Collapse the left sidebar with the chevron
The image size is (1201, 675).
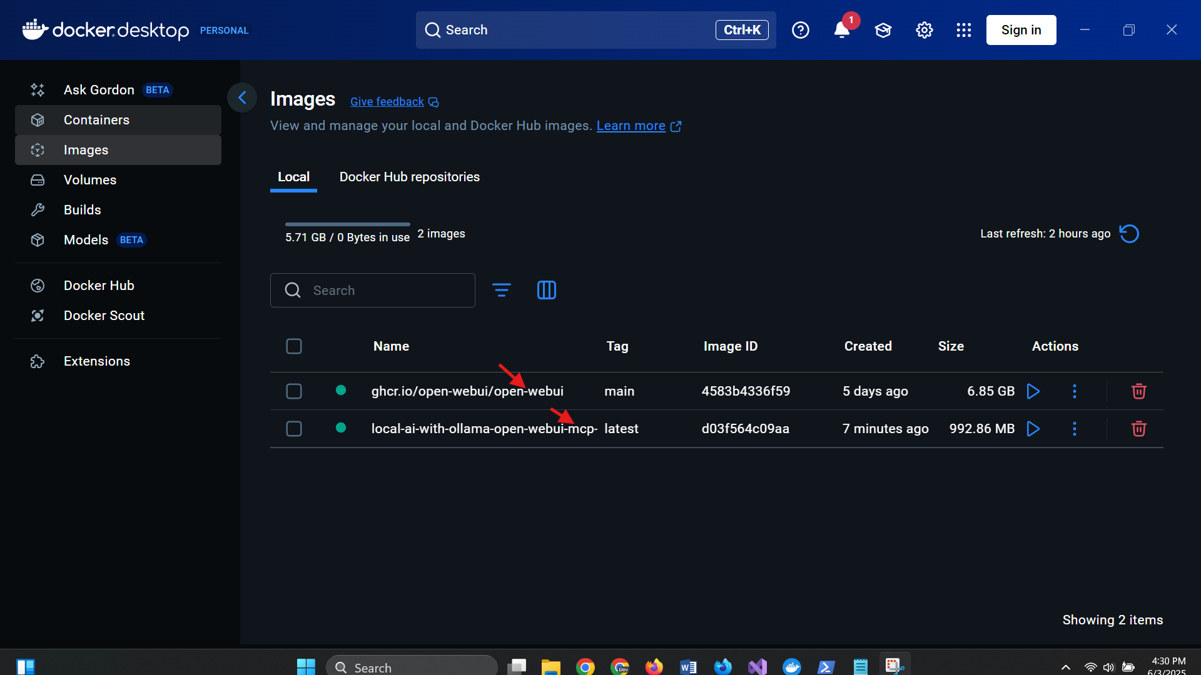tap(242, 97)
